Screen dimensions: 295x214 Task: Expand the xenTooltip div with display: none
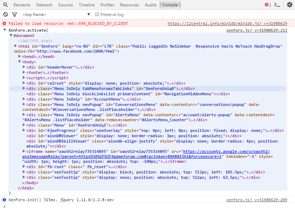(x=24, y=177)
